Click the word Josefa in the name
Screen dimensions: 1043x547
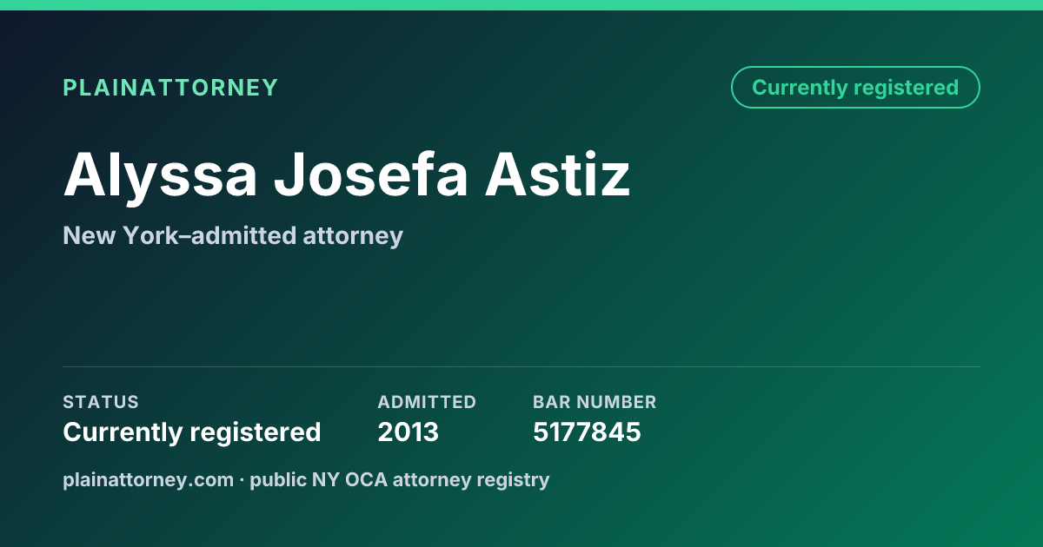(x=371, y=176)
